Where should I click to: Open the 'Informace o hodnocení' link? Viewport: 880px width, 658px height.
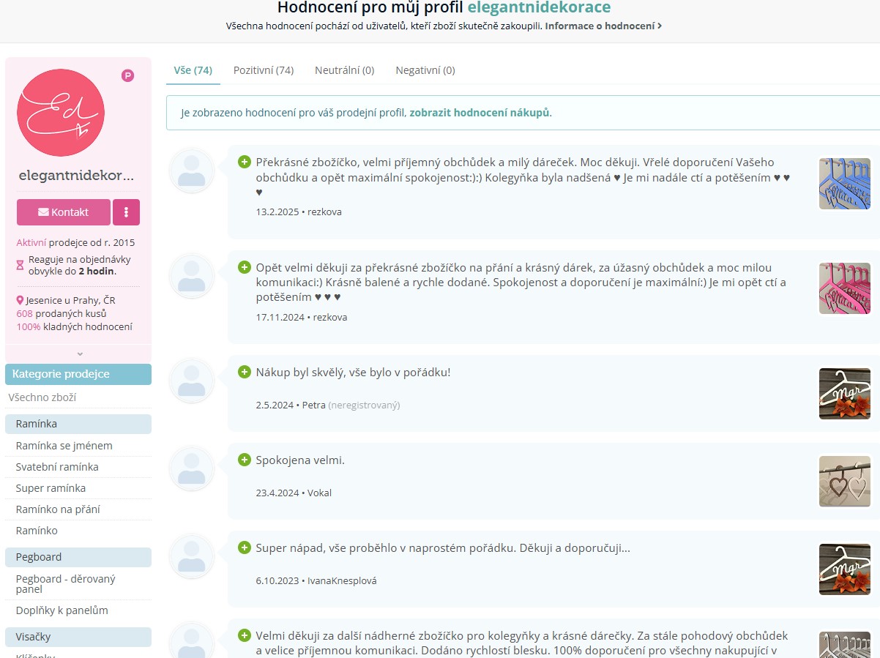[x=603, y=26]
